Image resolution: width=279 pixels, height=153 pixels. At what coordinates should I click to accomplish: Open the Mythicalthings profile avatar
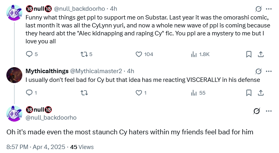14,75
